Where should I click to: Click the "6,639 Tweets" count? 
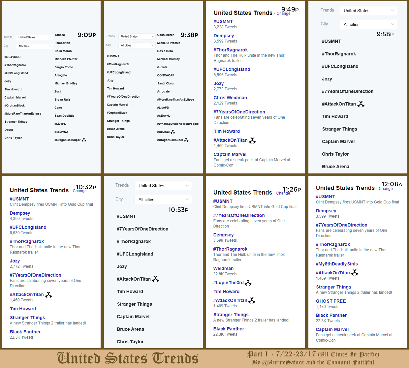click(x=21, y=233)
